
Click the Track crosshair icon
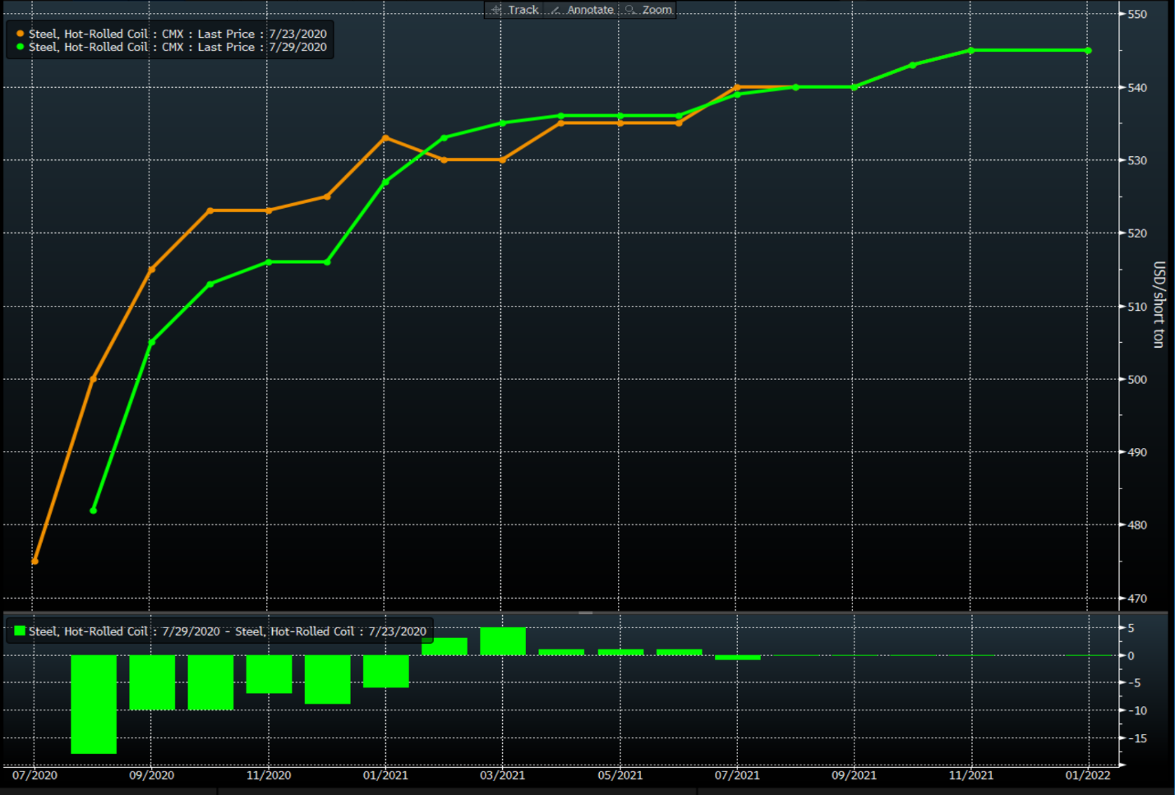pos(496,10)
